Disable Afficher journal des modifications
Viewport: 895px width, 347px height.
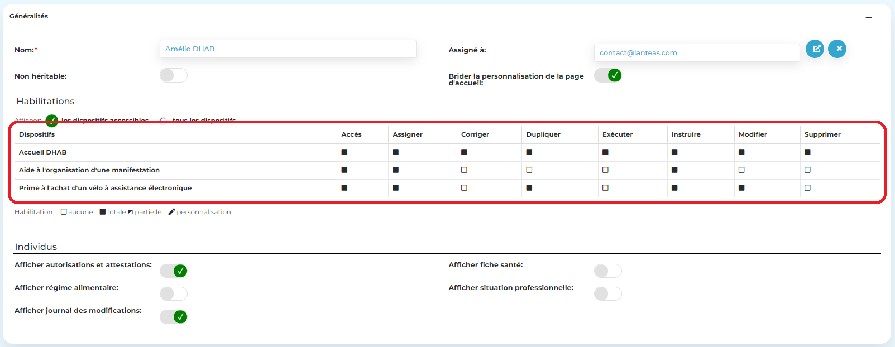click(x=173, y=317)
